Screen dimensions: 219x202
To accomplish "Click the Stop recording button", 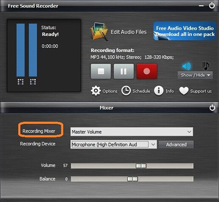I will click(x=101, y=71).
